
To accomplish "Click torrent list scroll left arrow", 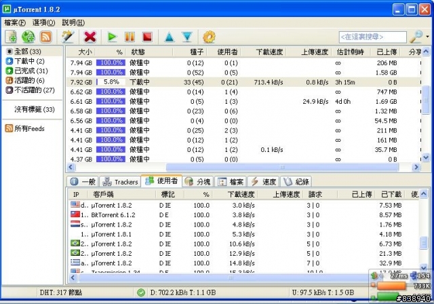I will click(x=71, y=167).
